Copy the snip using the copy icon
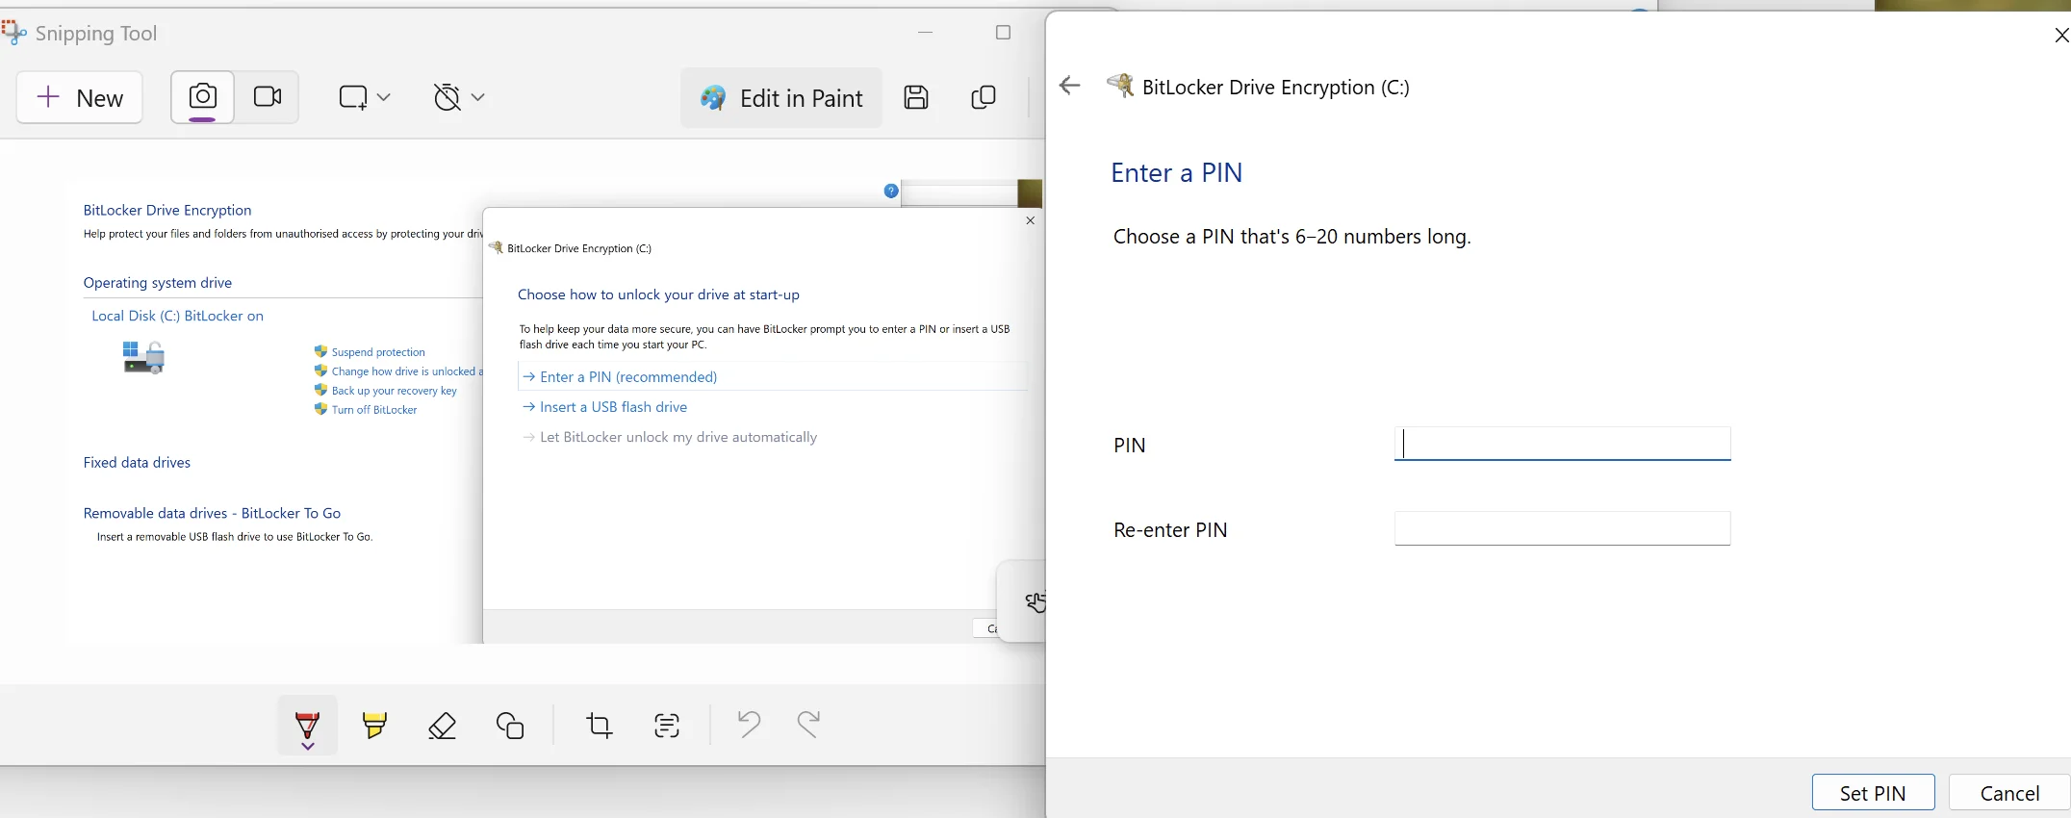2071x818 pixels. click(x=984, y=97)
